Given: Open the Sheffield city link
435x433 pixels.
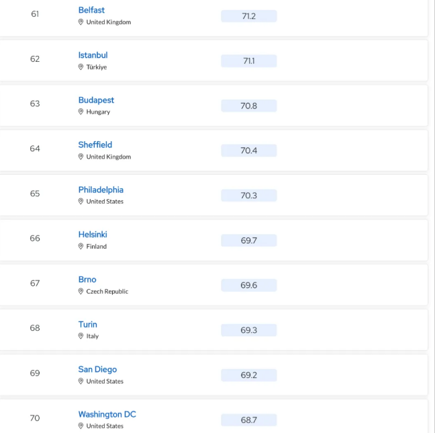Looking at the screenshot, I should [95, 145].
